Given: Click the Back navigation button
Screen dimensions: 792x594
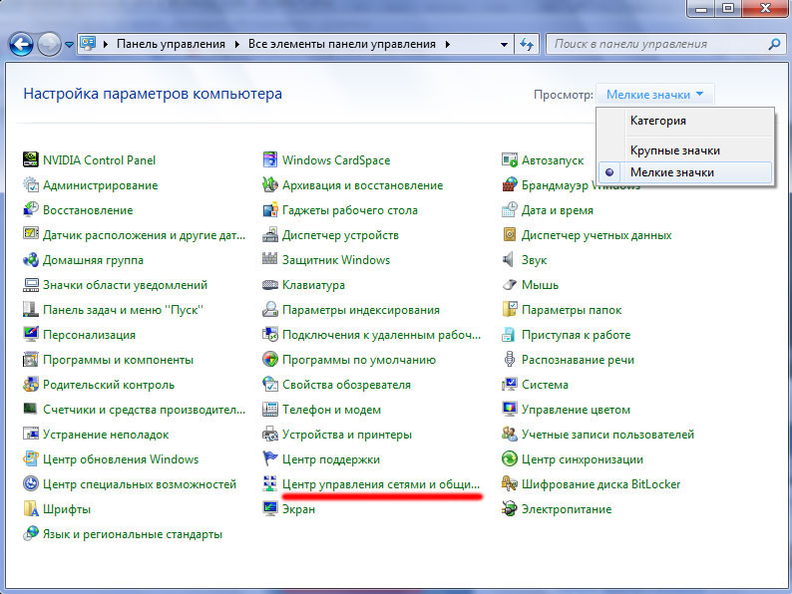Looking at the screenshot, I should pyautogui.click(x=21, y=45).
